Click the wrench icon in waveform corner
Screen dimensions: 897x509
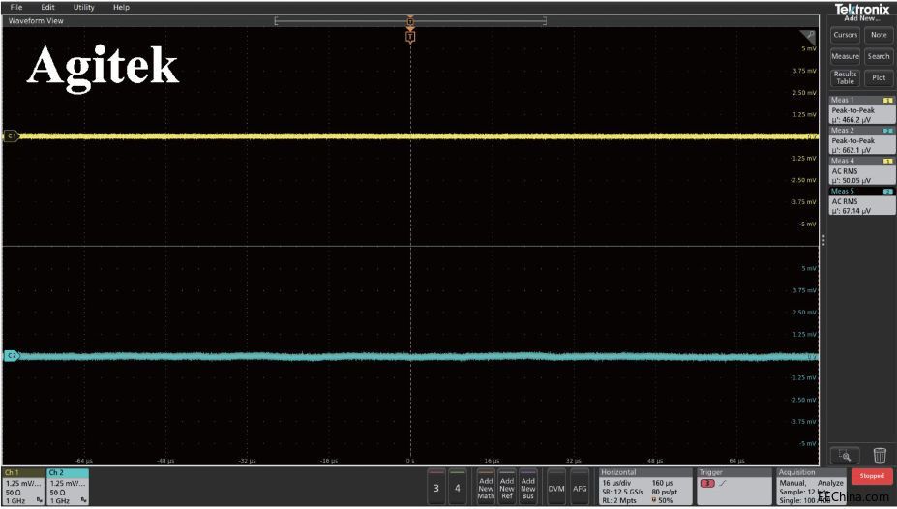pyautogui.click(x=808, y=36)
